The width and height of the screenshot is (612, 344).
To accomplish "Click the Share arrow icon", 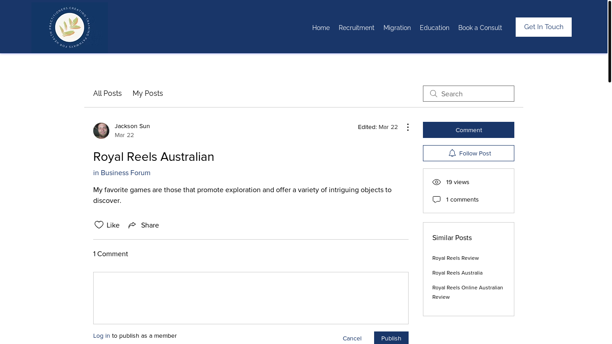I will pyautogui.click(x=132, y=225).
